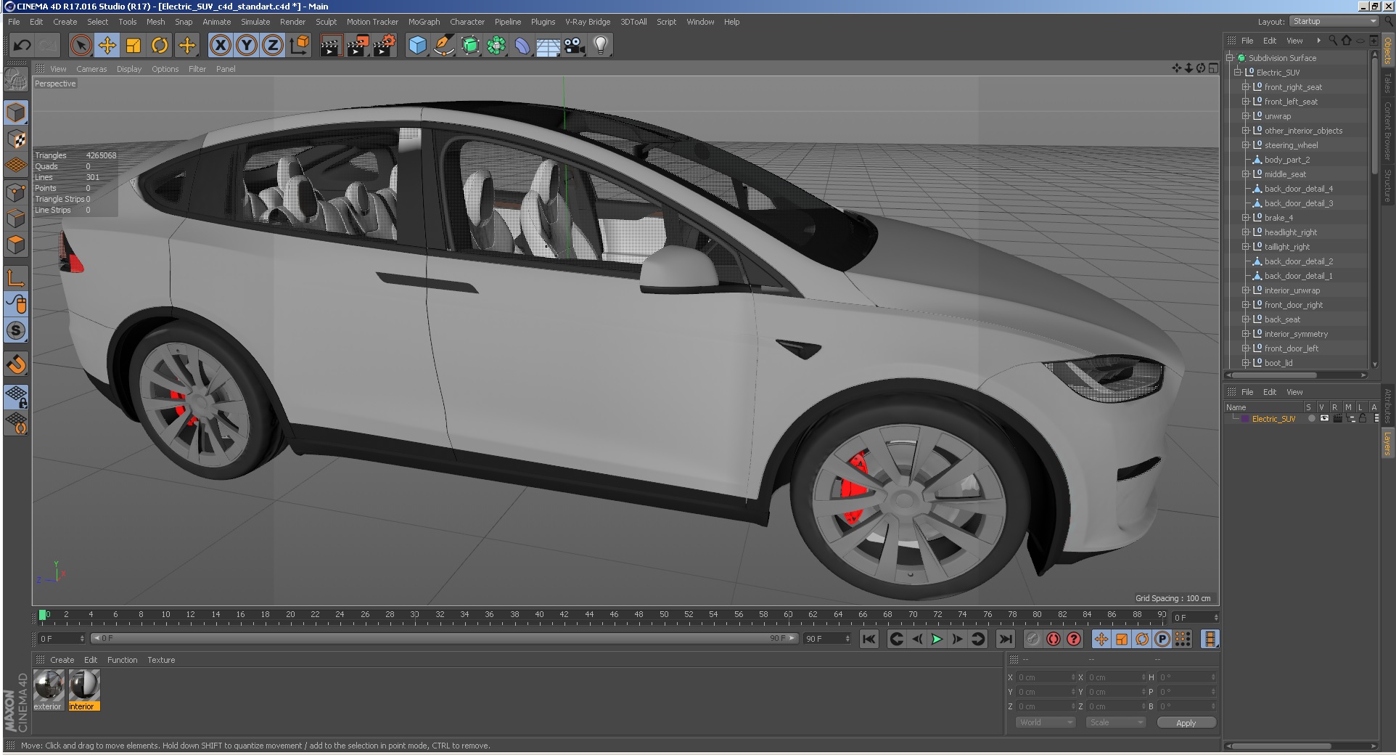Toggle X-axis lock button
Screen dimensions: 1396x755
click(x=221, y=46)
